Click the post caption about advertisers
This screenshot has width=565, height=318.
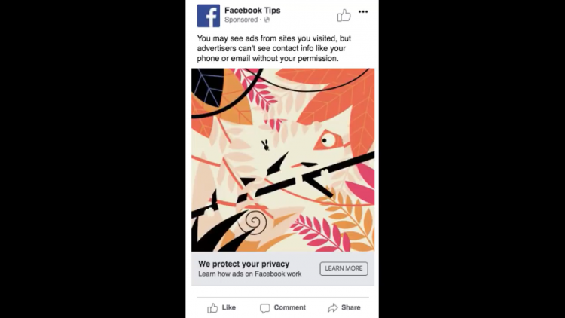pos(274,48)
